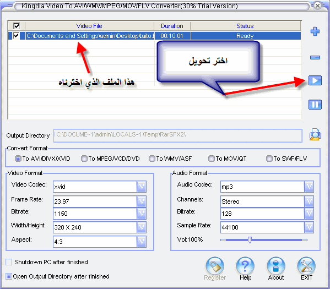Viewport: 330px width, 289px height.
Task: Enable Shutdown PC after finished
Action: click(x=9, y=262)
